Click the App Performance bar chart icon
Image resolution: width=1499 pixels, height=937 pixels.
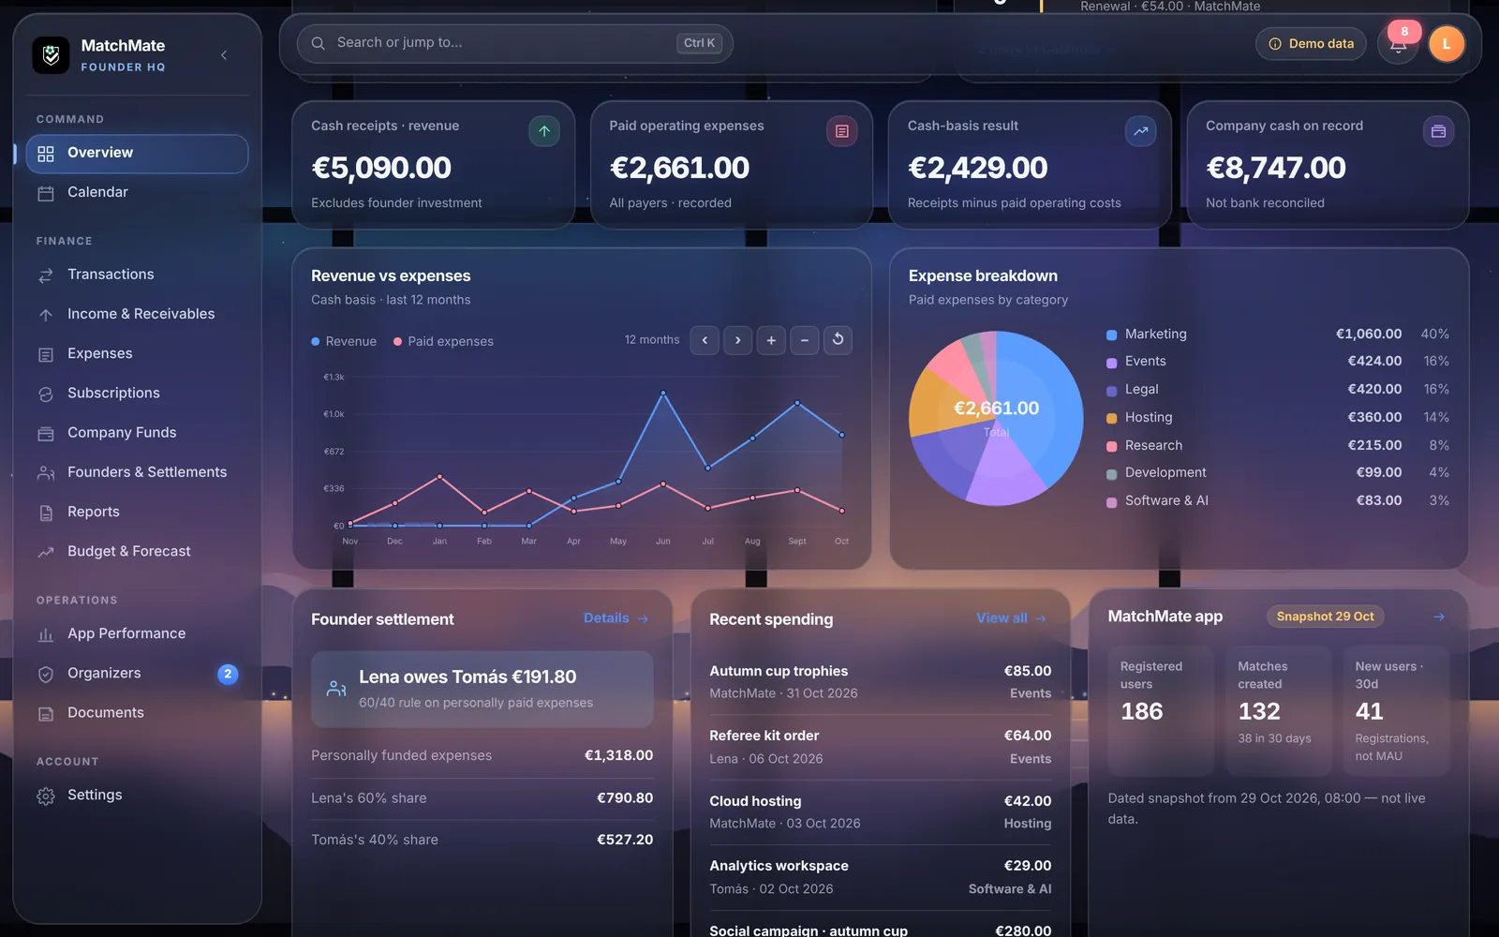coord(46,634)
